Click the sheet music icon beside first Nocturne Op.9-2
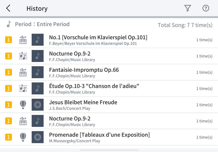This screenshot has width=218, height=152. (23, 56)
